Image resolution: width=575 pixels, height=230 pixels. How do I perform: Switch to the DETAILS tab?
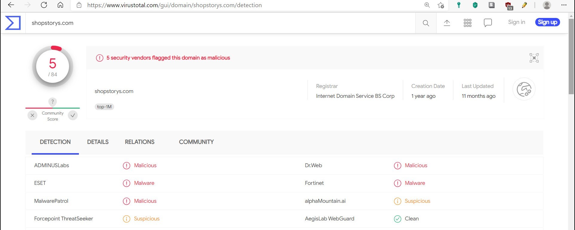(98, 142)
